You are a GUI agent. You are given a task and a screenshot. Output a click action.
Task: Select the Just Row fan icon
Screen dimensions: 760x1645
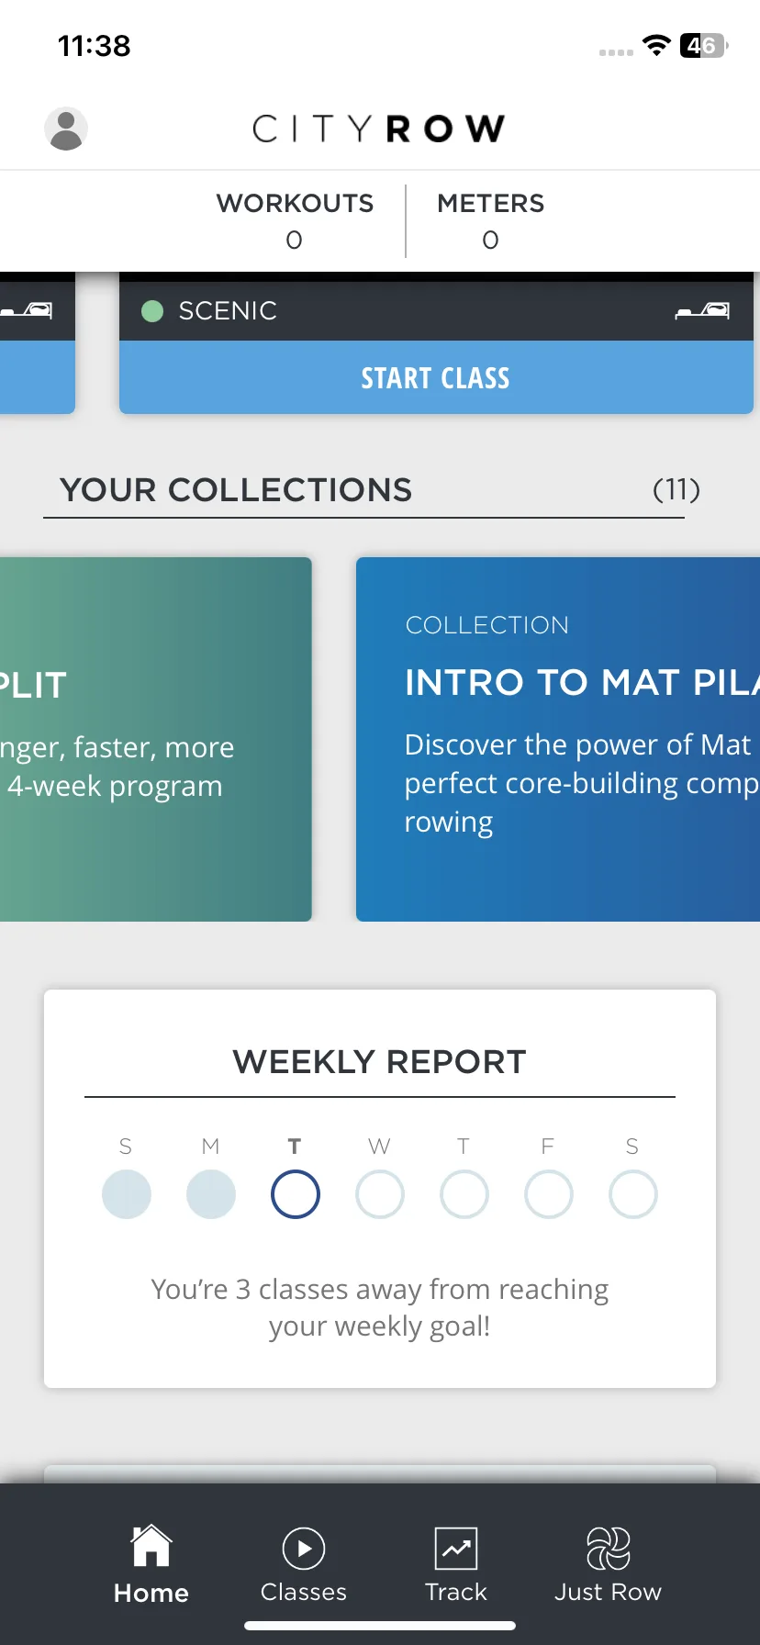click(x=608, y=1549)
